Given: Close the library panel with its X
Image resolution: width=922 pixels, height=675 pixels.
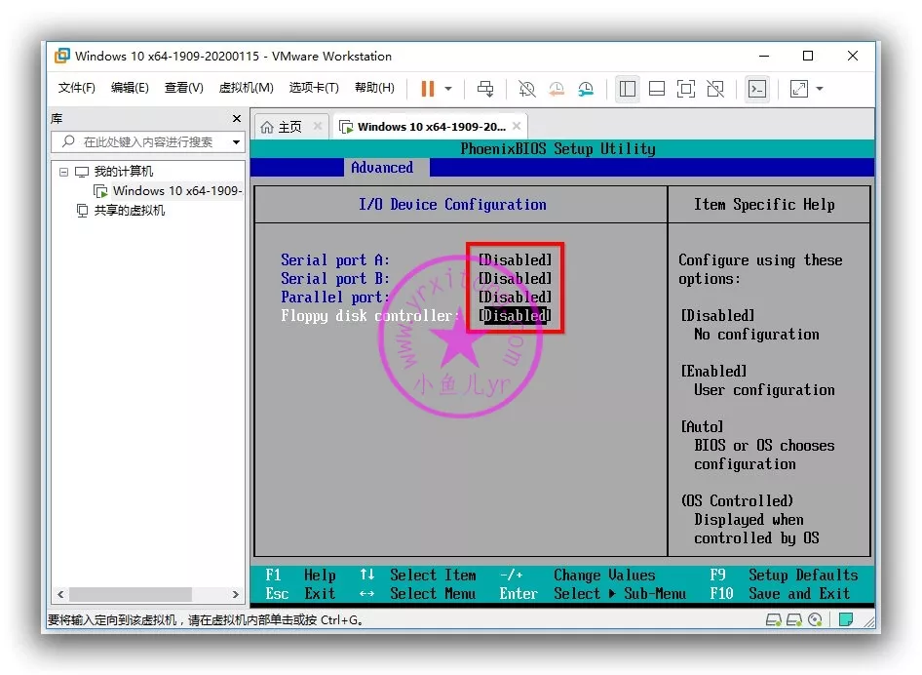Looking at the screenshot, I should [x=236, y=119].
